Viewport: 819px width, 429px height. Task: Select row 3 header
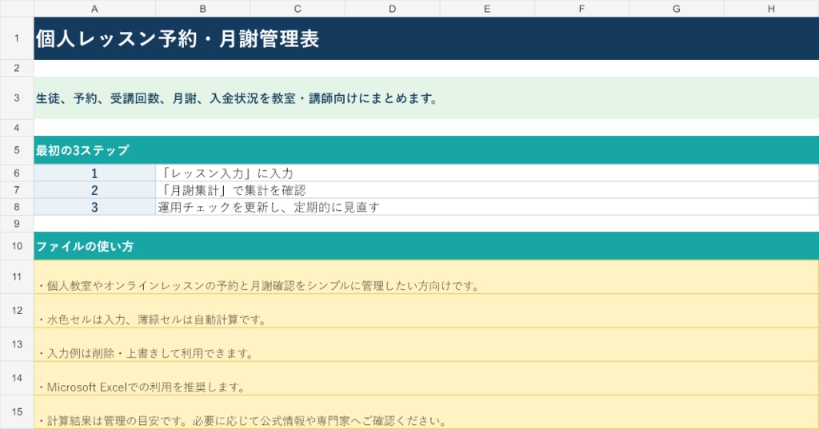click(17, 97)
